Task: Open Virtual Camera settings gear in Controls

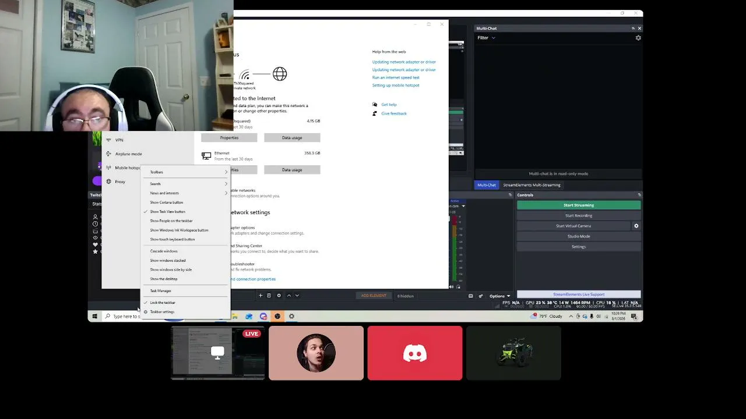Action: (x=636, y=226)
